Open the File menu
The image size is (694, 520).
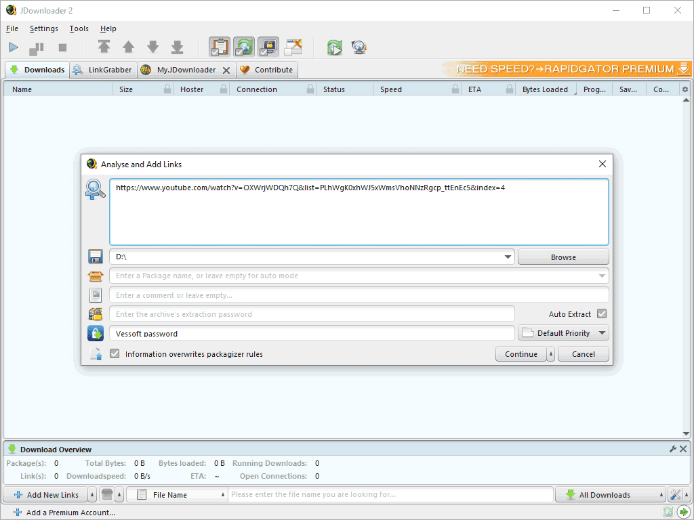[x=12, y=28]
